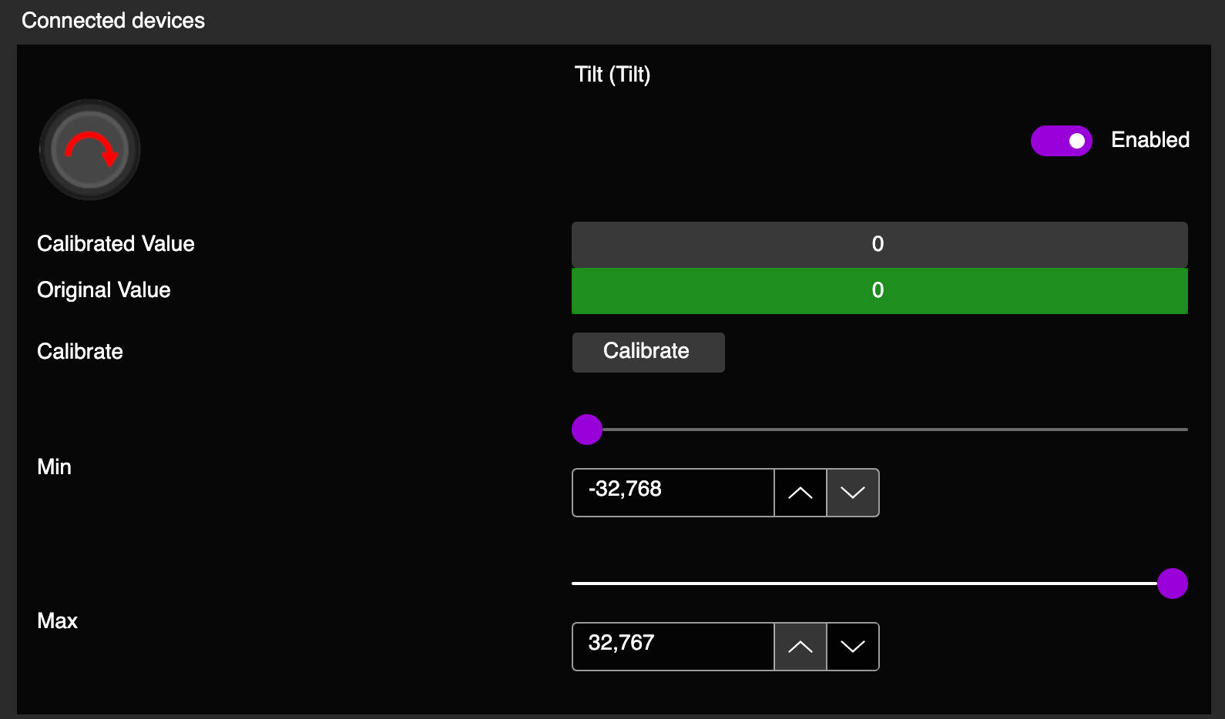Viewport: 1225px width, 719px height.
Task: Disable the Tilt device using the Enabled switch
Action: click(x=1061, y=141)
